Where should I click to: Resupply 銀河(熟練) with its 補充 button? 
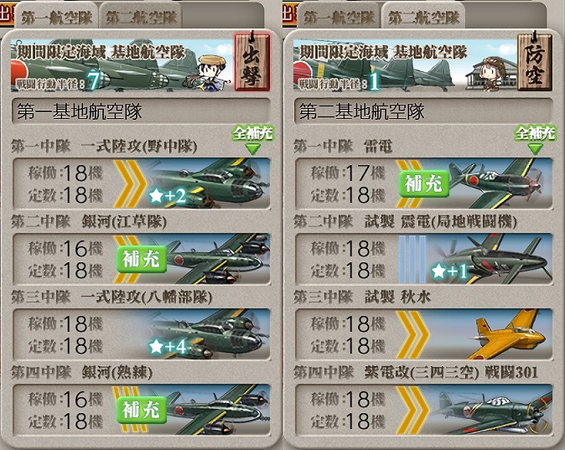click(141, 410)
